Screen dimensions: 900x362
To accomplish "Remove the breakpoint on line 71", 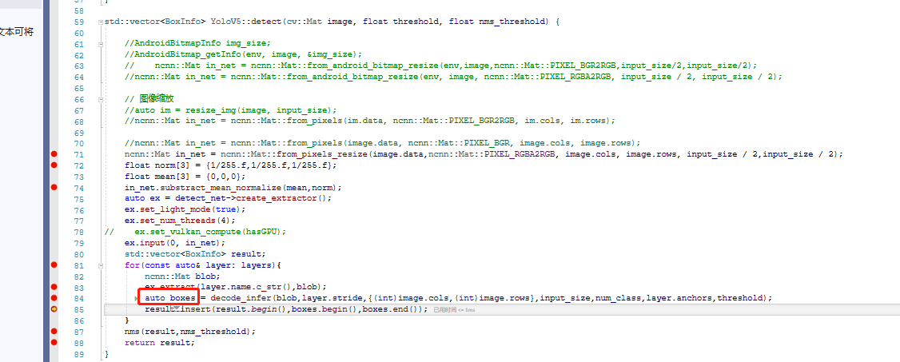I will [54, 154].
